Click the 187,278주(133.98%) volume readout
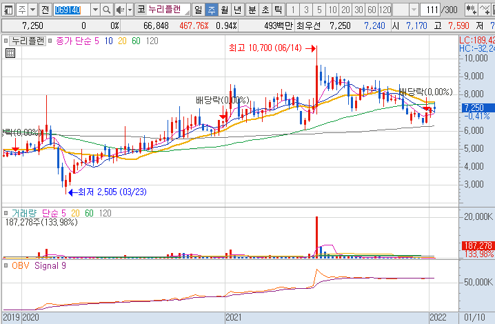 click(x=41, y=222)
